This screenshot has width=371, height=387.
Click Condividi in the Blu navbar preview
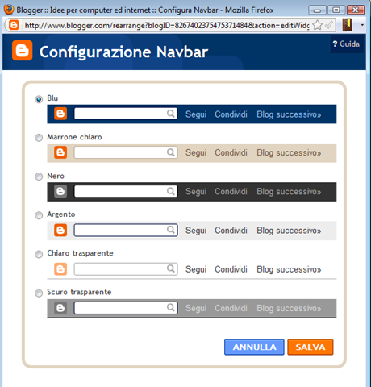coord(231,114)
